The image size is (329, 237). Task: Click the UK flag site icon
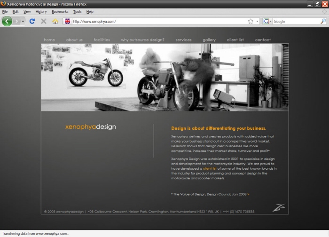67,21
